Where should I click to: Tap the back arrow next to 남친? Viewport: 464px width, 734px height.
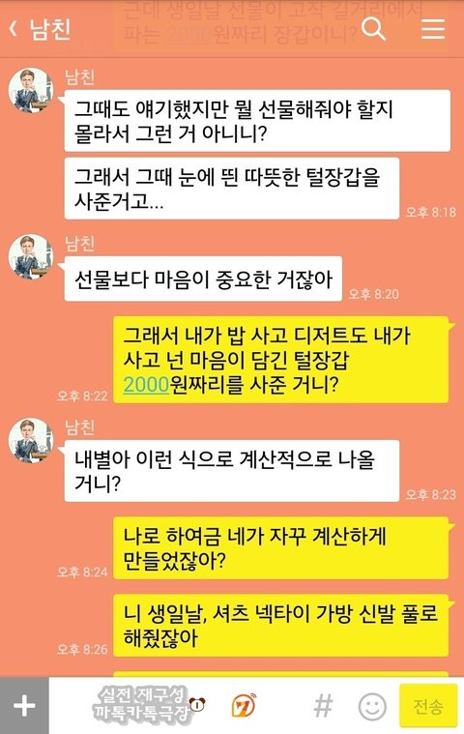[x=14, y=29]
